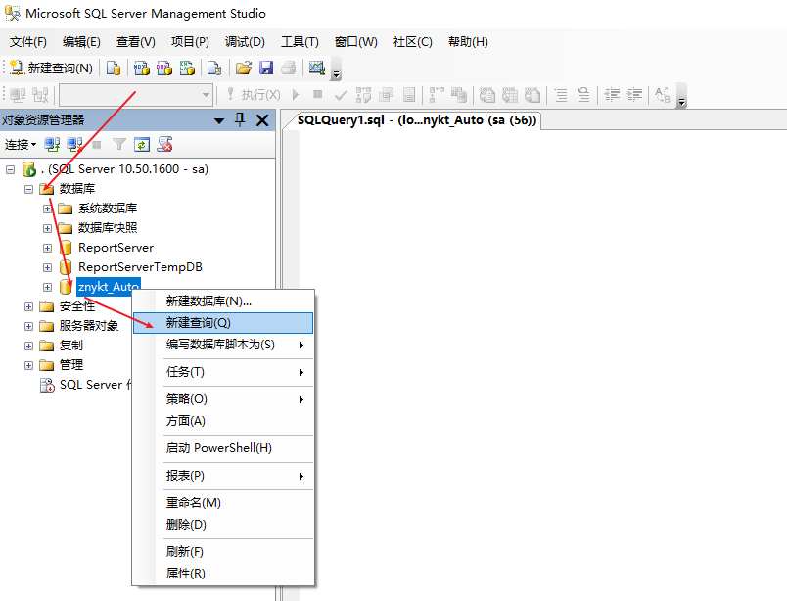Click the Print icon in toolbar

click(289, 68)
